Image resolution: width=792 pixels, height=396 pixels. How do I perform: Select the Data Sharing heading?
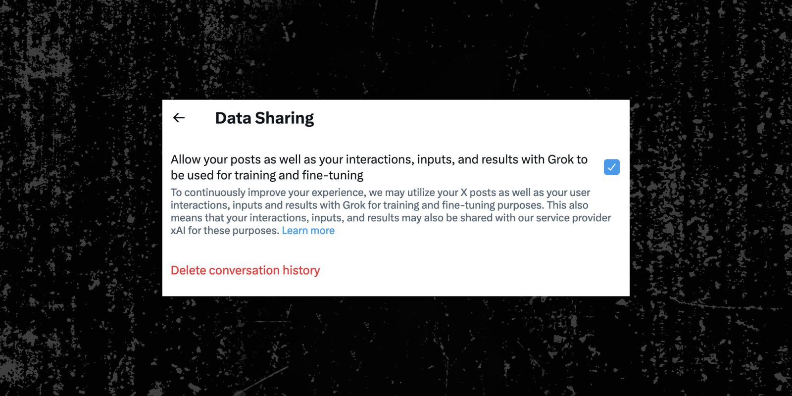(264, 118)
